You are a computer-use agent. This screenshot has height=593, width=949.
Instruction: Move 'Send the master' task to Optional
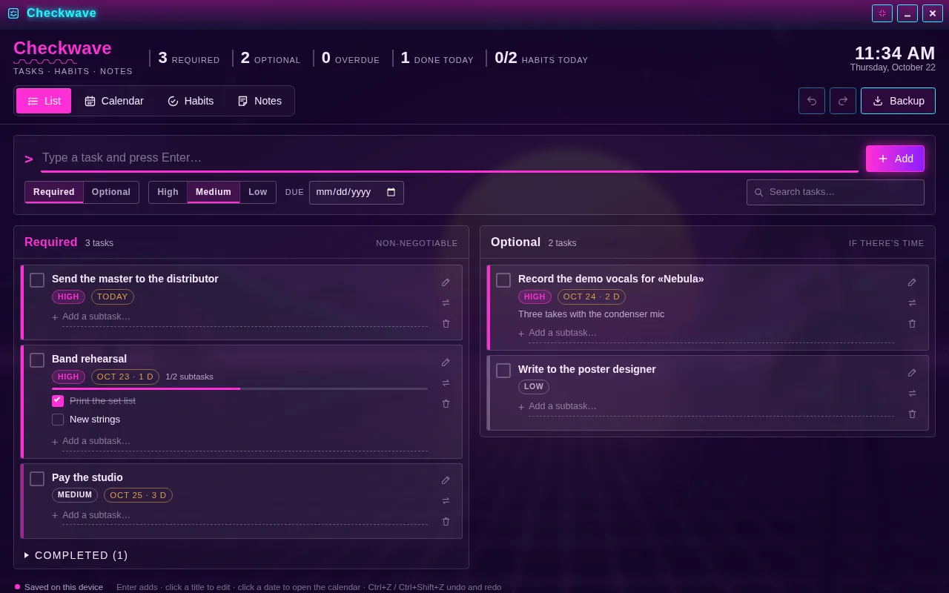tap(446, 303)
